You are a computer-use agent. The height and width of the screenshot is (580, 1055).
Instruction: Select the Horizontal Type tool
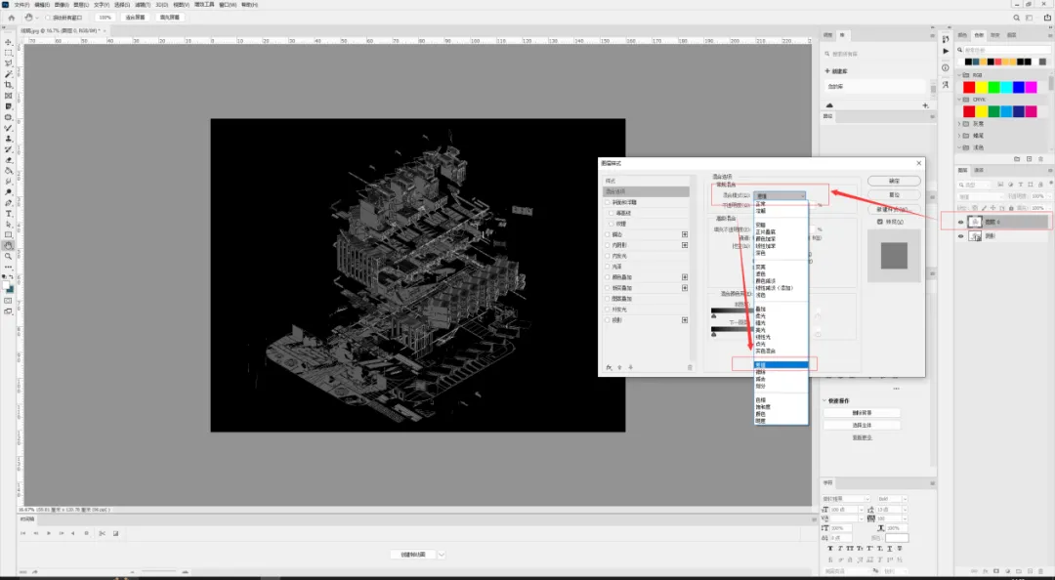[8, 213]
